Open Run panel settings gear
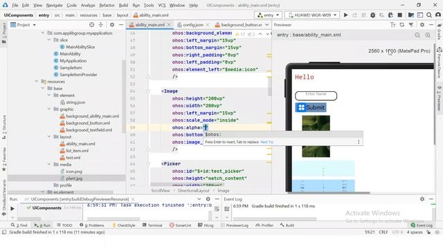The width and height of the screenshot is (443, 249). (x=208, y=199)
